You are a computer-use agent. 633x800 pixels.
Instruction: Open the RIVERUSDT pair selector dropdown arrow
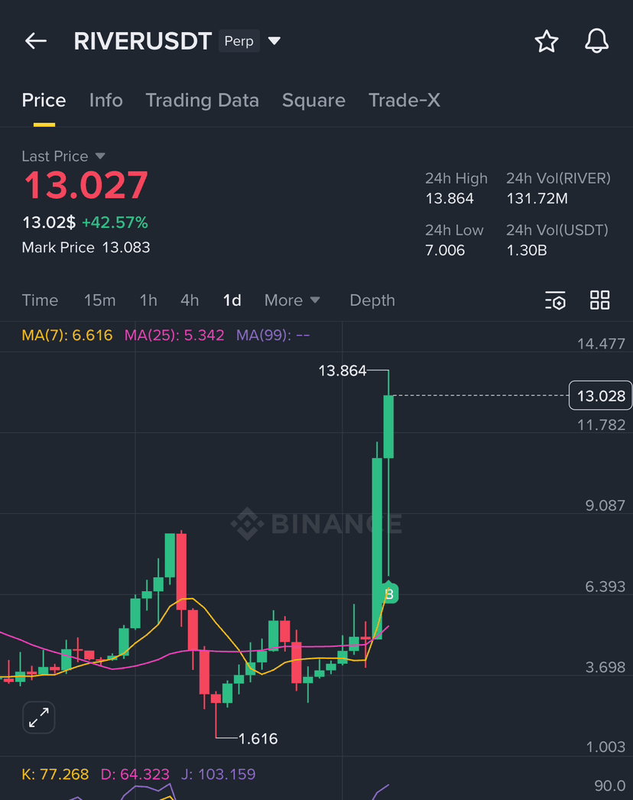[274, 41]
